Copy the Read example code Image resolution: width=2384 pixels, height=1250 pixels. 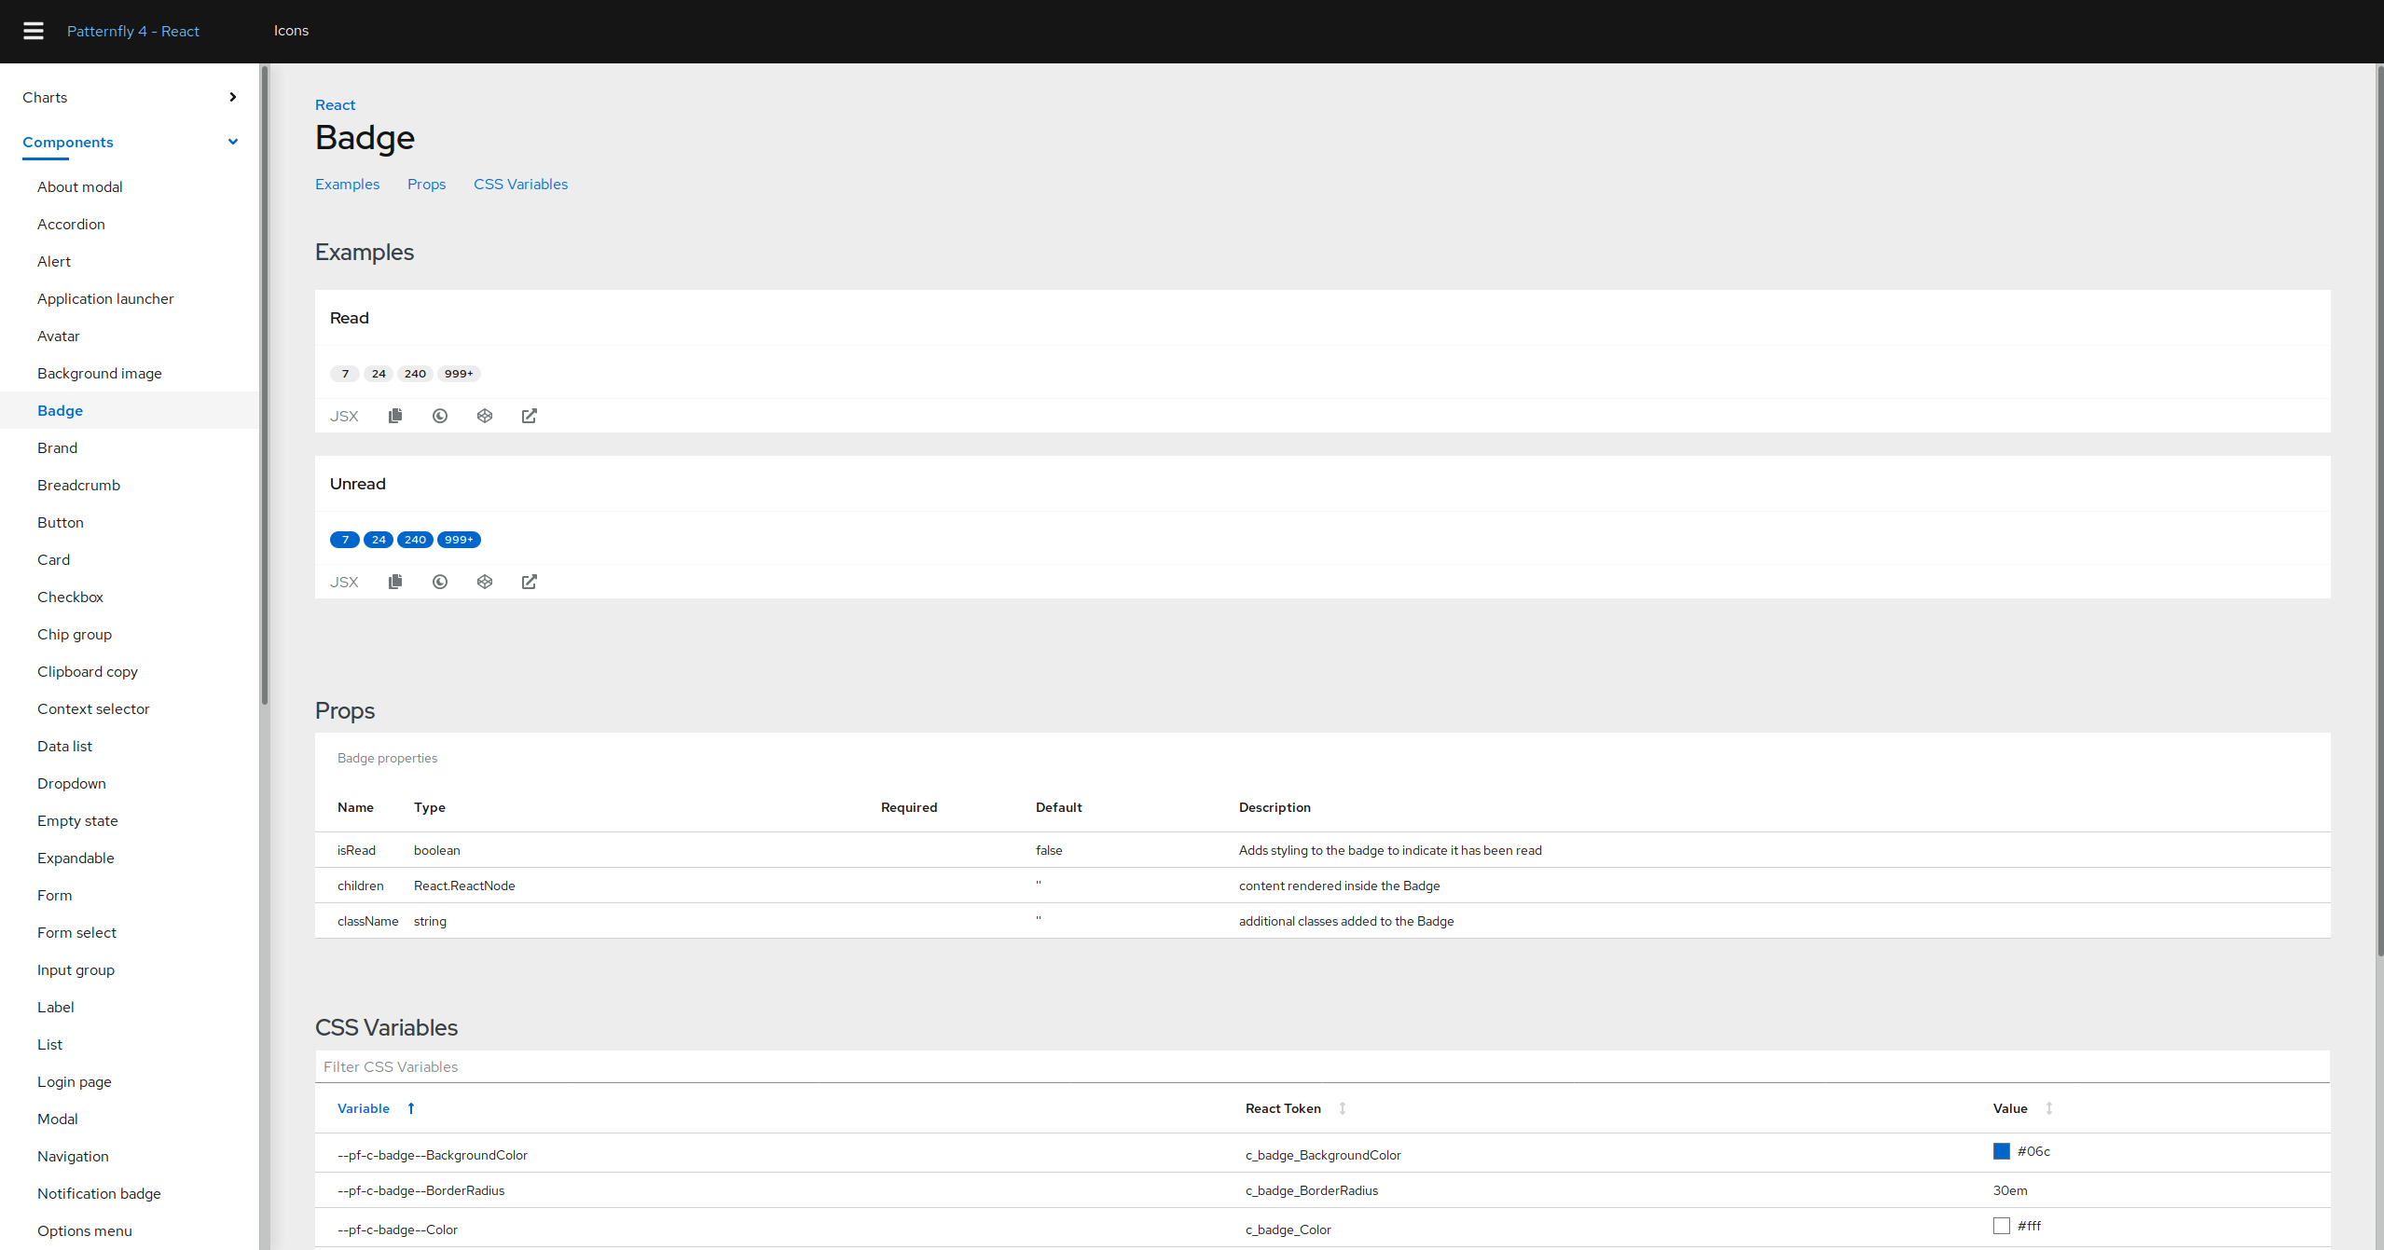(x=395, y=416)
